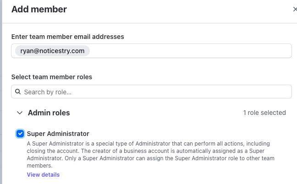Screen dimensions: 297x184
Task: Click the "Search by role..." placeholder text
Action: tap(48, 92)
